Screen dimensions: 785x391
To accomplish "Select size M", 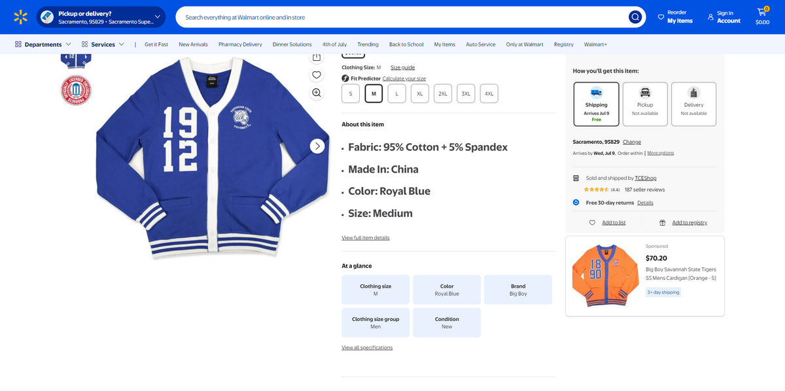I will [x=374, y=93].
